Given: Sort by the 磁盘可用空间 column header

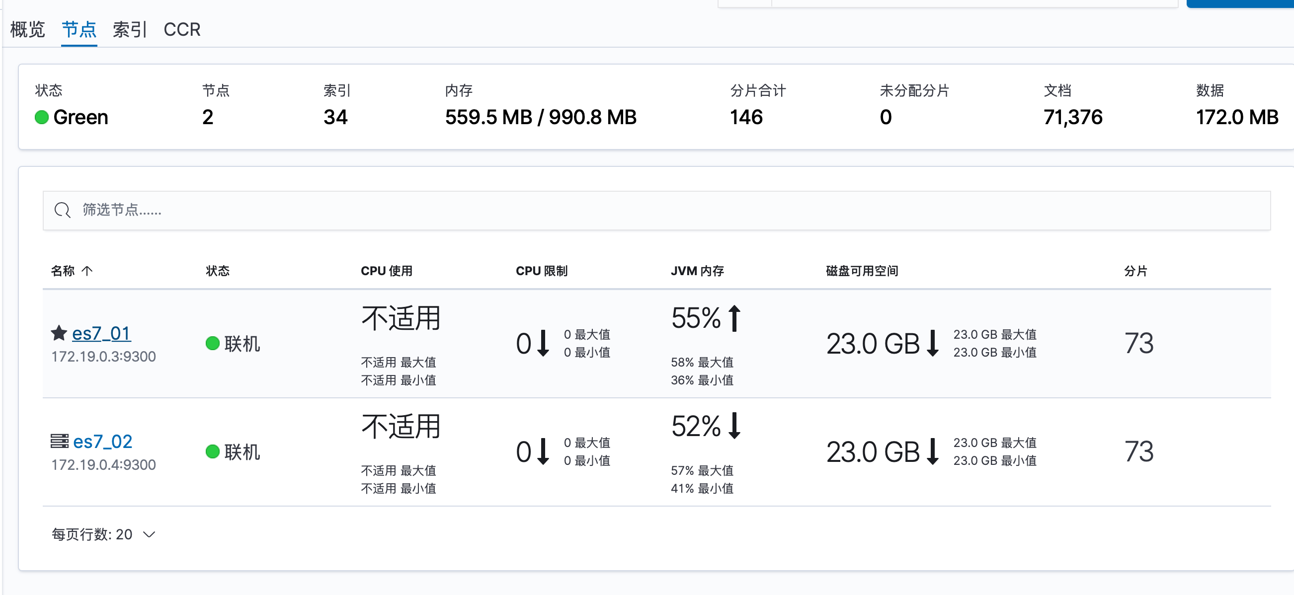Looking at the screenshot, I should tap(862, 271).
